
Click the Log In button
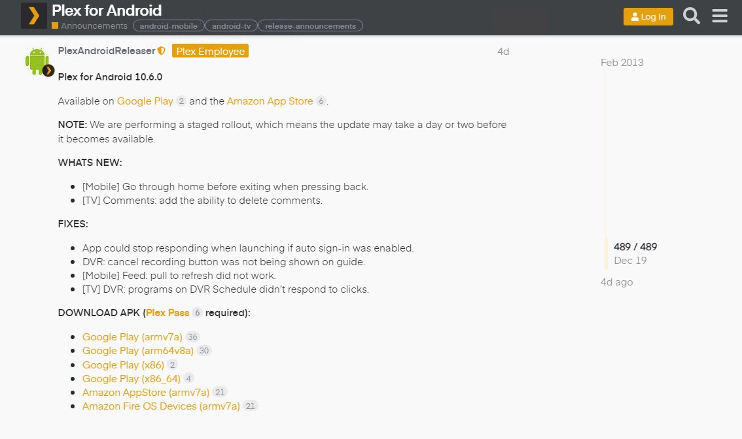click(x=648, y=16)
